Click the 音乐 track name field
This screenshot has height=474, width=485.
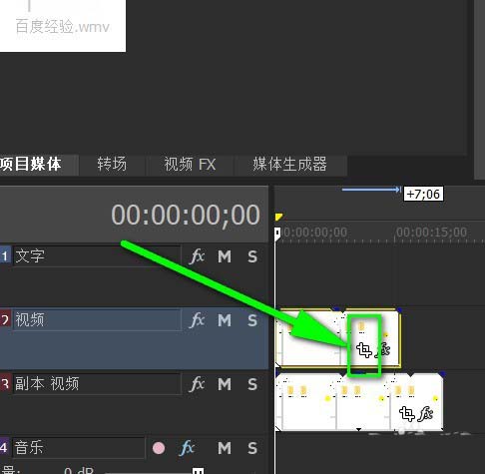click(79, 448)
